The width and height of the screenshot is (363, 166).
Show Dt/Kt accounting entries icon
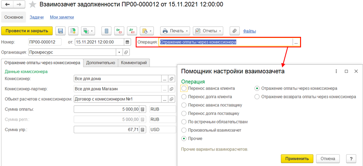tap(131, 31)
